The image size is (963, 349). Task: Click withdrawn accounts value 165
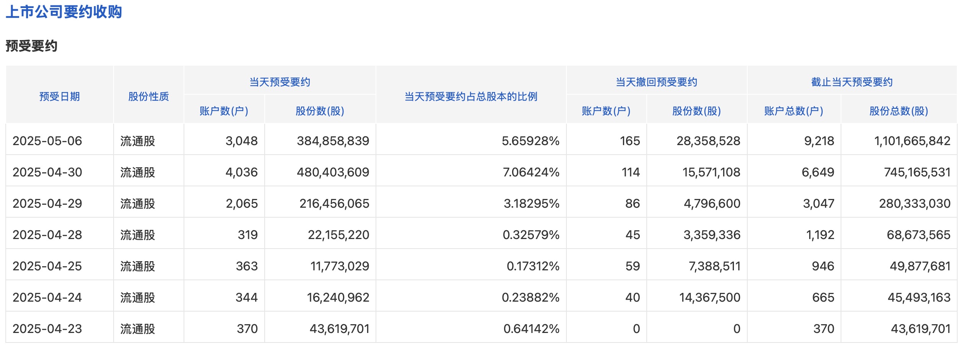point(630,141)
